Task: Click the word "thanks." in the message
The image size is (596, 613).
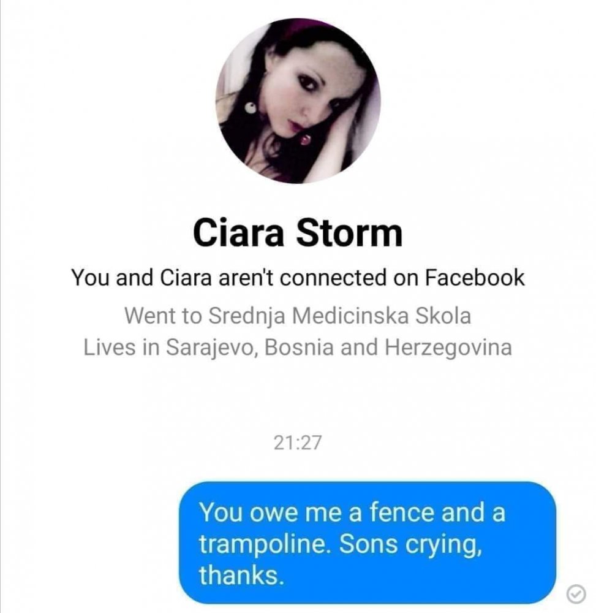Action: point(241,576)
